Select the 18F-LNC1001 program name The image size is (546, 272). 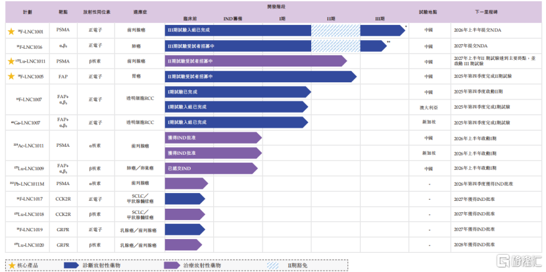[30, 32]
